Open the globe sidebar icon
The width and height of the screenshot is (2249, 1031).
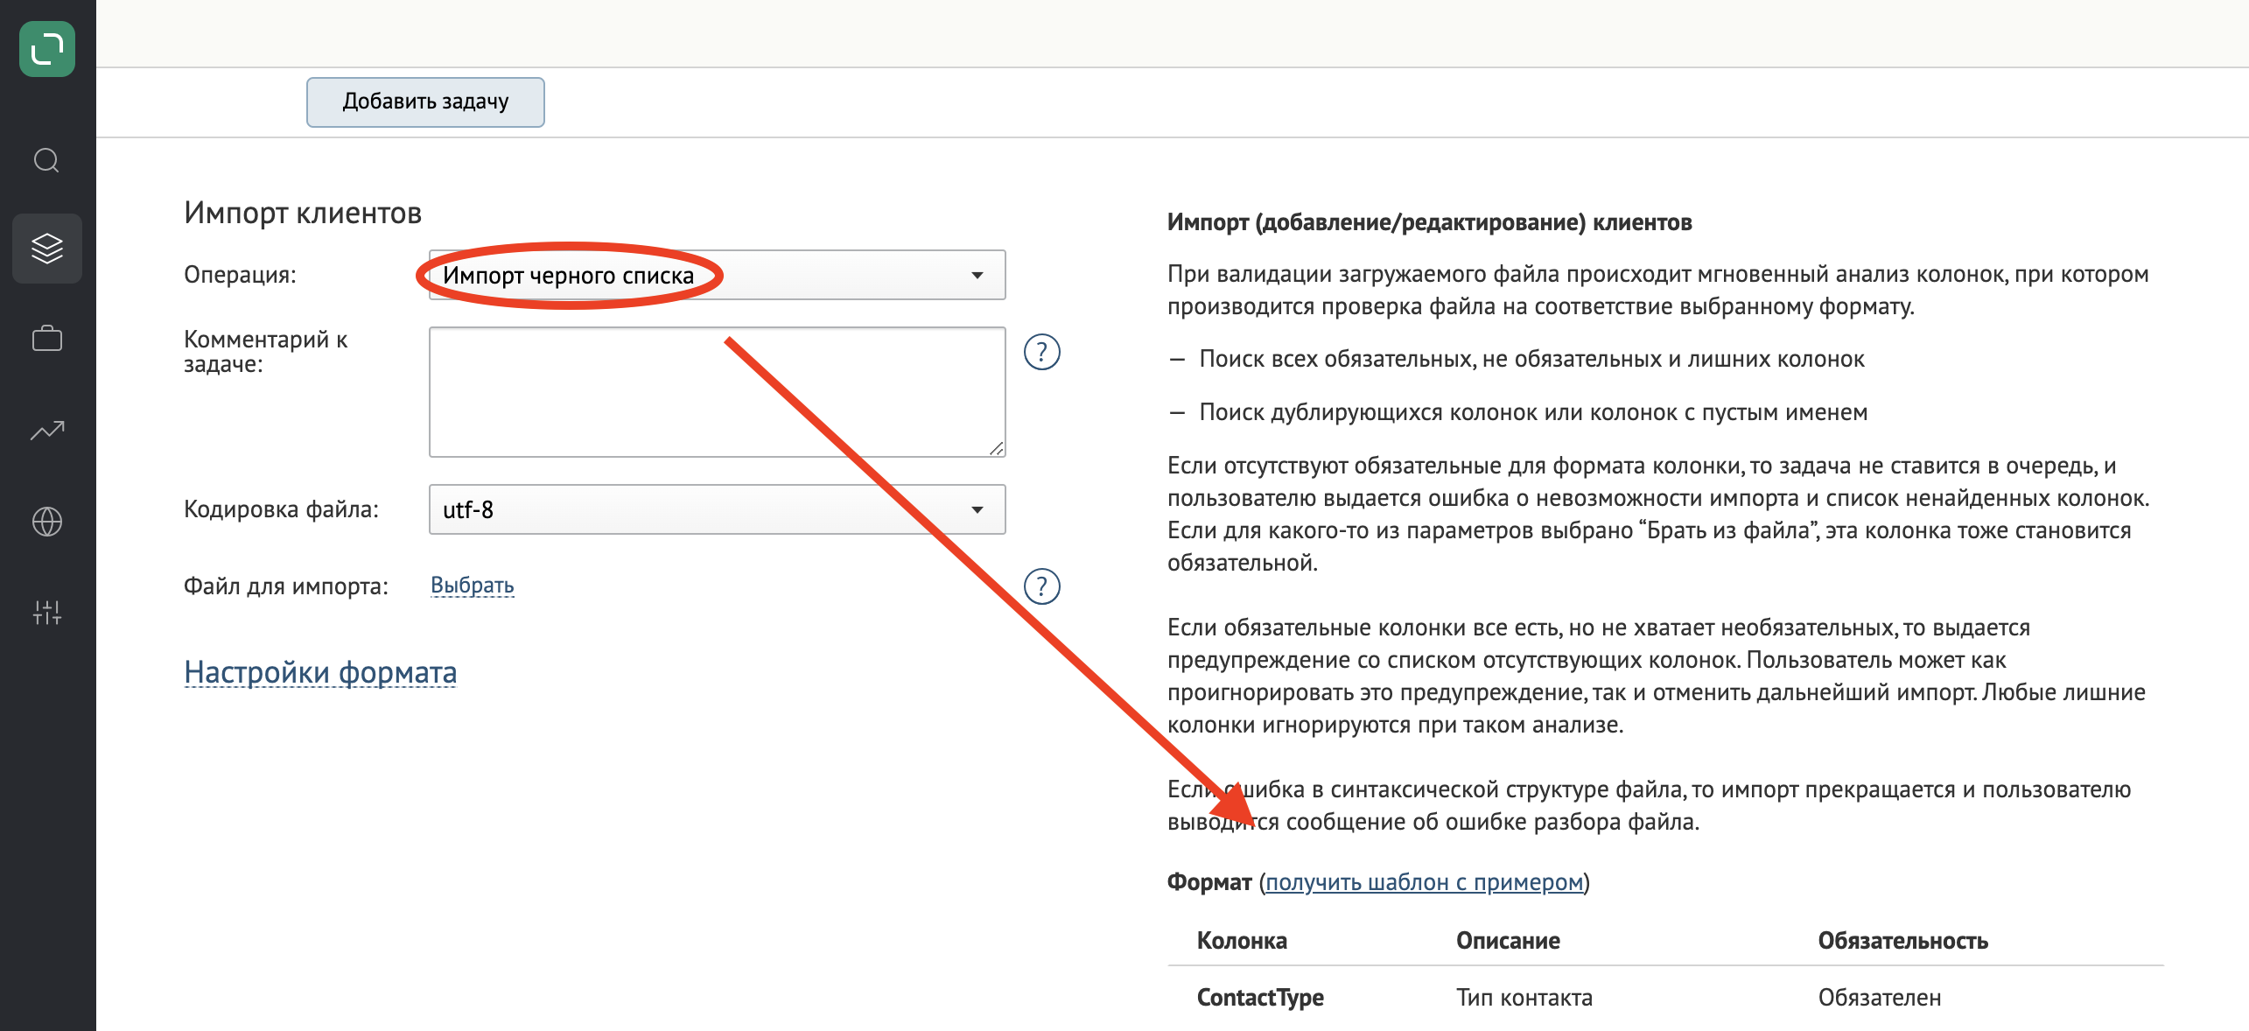47,522
